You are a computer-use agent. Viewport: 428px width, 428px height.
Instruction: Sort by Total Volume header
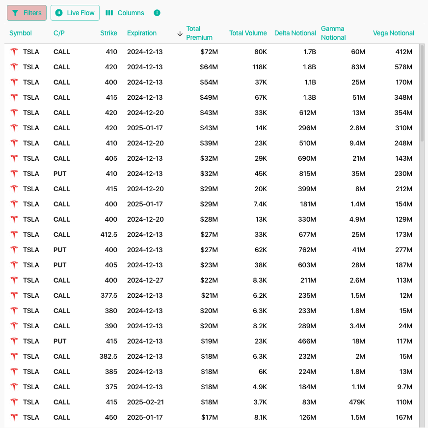click(248, 33)
